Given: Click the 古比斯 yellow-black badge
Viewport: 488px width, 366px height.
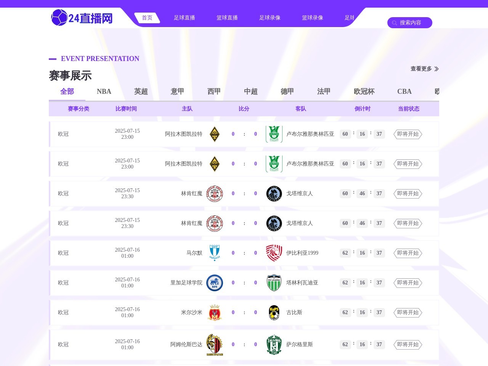Looking at the screenshot, I should tap(274, 313).
